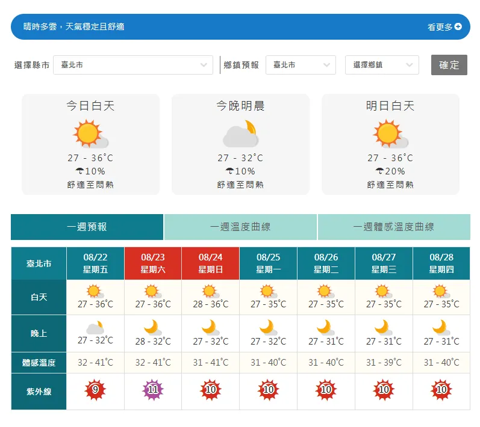Click the 08/26 星期二 column header

click(326, 263)
